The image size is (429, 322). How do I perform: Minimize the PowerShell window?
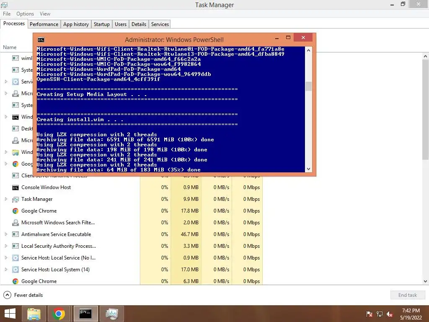277,38
